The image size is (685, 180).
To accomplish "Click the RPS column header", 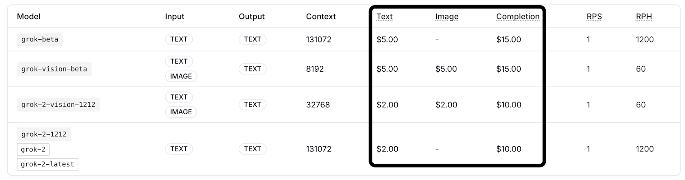I will [x=594, y=17].
